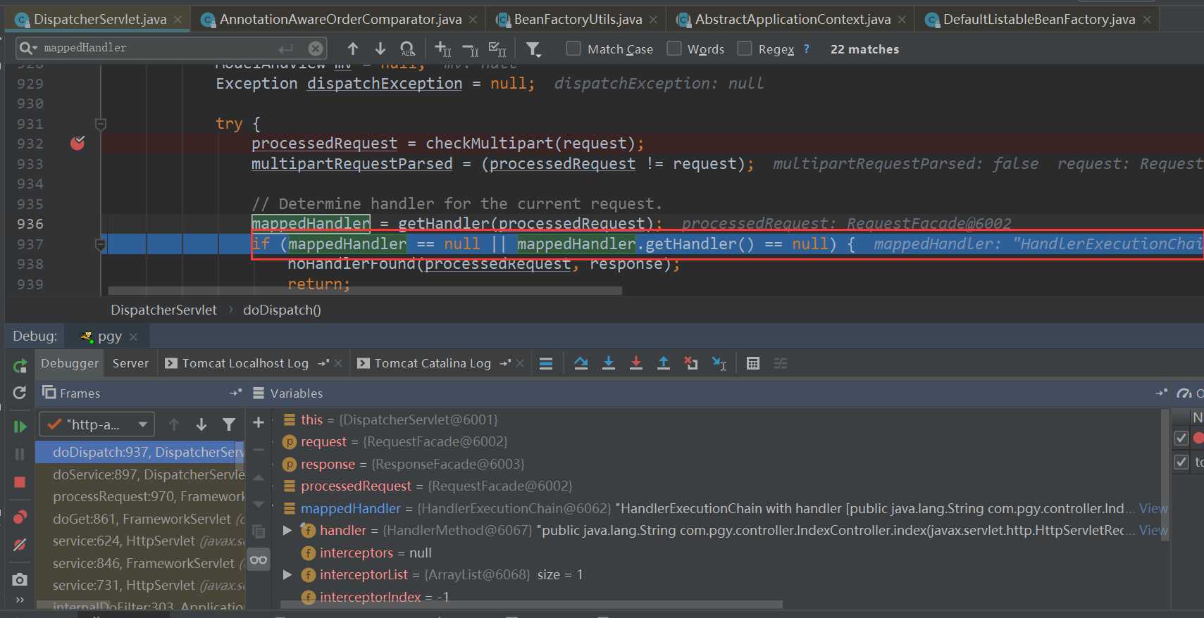Close the DispatcherServlet.java tab
Viewport: 1204px width, 618px height.
point(178,20)
